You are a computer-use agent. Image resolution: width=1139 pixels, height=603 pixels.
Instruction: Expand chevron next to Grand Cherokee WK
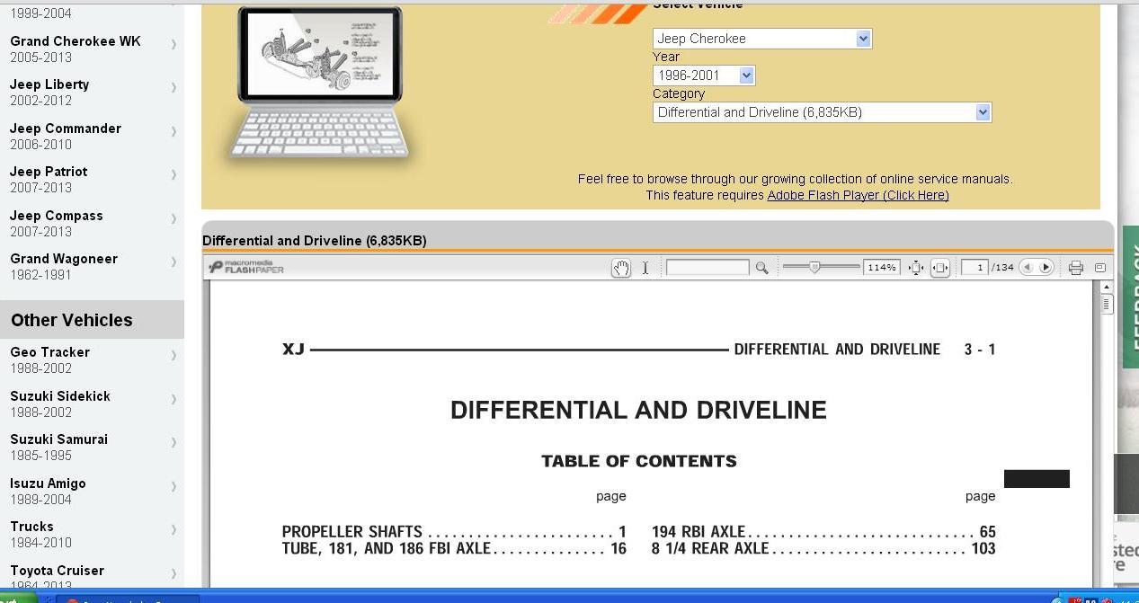coord(174,44)
